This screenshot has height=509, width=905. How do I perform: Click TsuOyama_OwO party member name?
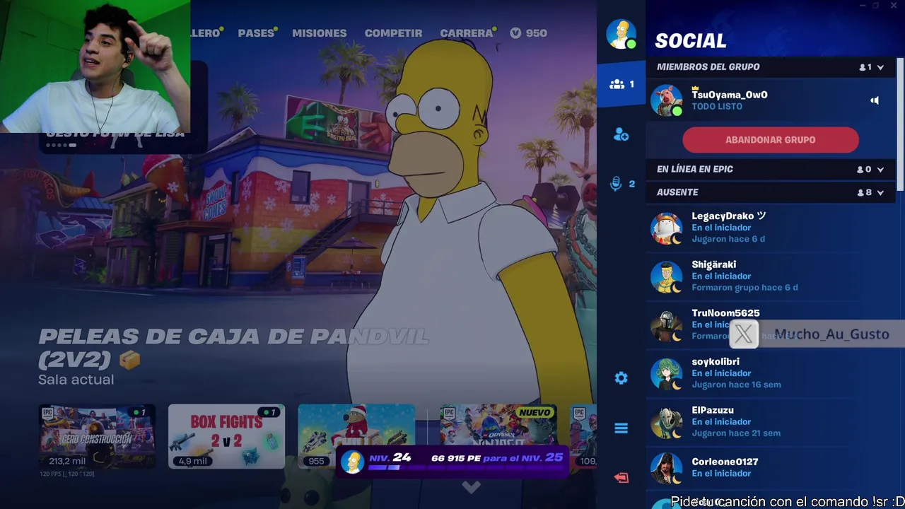coord(730,95)
